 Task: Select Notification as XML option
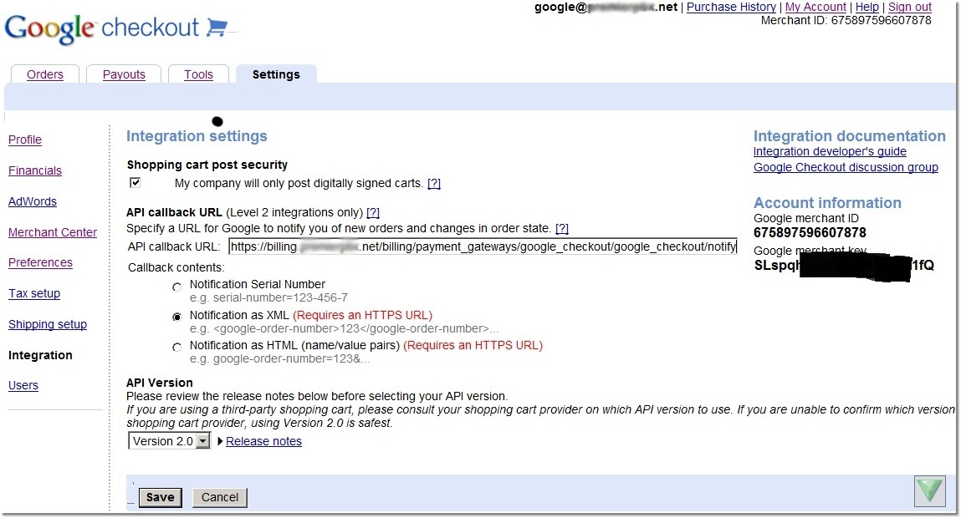176,317
